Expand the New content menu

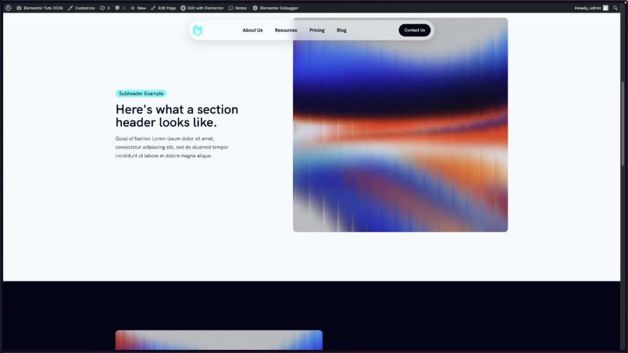138,8
